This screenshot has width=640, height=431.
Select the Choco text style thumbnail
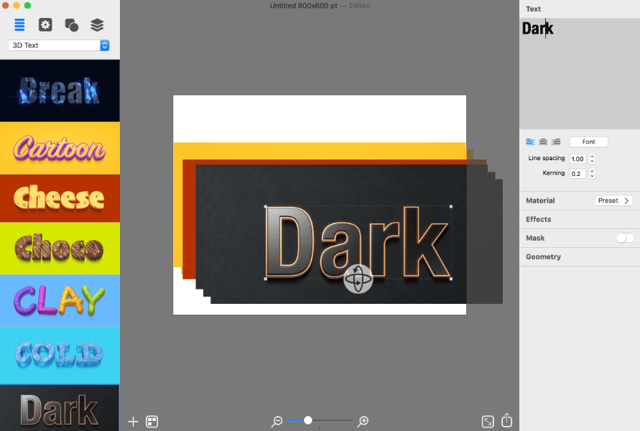click(60, 248)
